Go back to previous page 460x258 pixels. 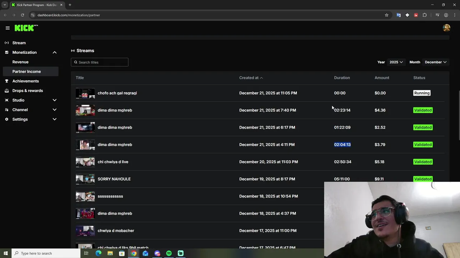coord(5,15)
